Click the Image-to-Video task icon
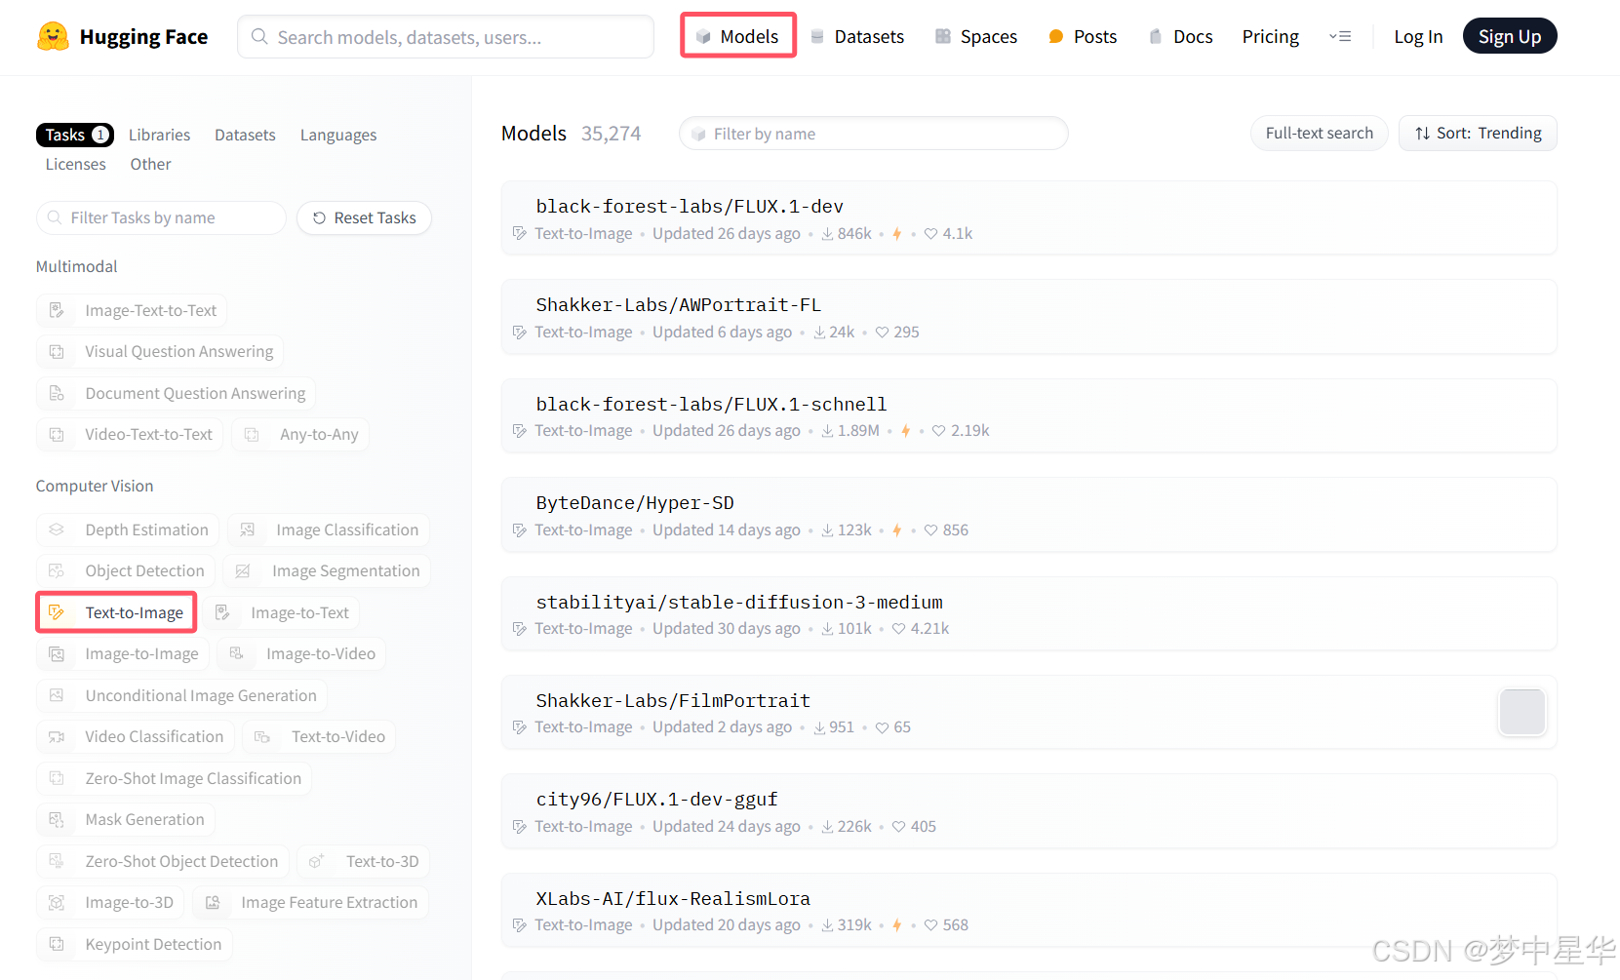This screenshot has height=980, width=1620. (237, 653)
